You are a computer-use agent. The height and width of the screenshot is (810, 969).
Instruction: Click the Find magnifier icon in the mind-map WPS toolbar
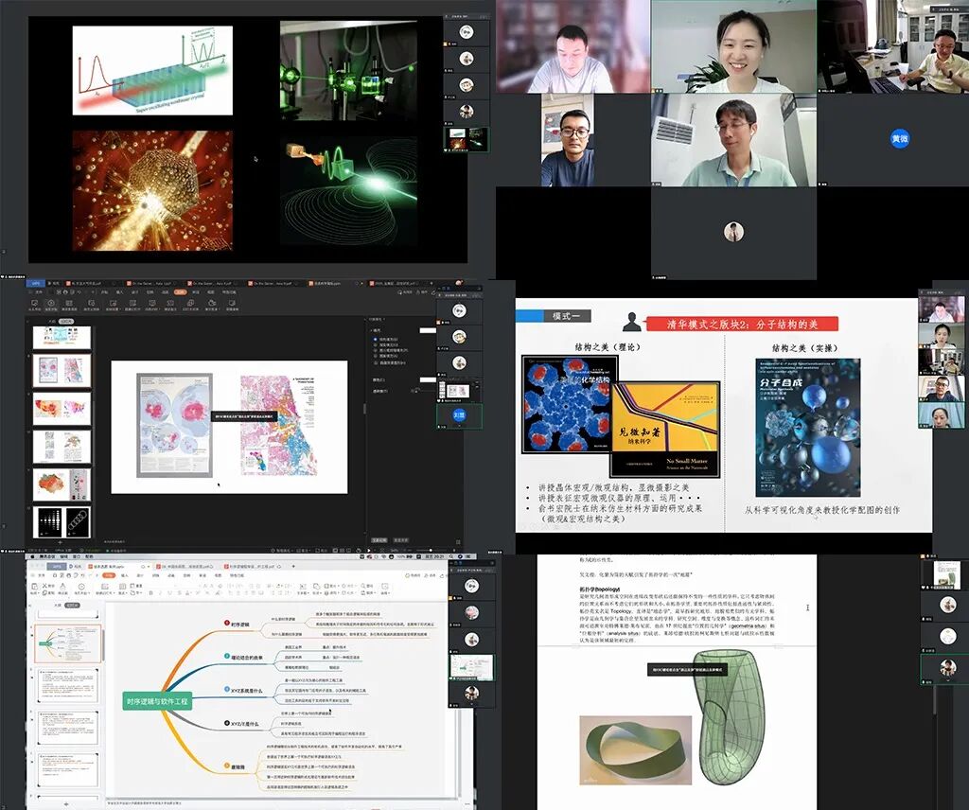363,586
